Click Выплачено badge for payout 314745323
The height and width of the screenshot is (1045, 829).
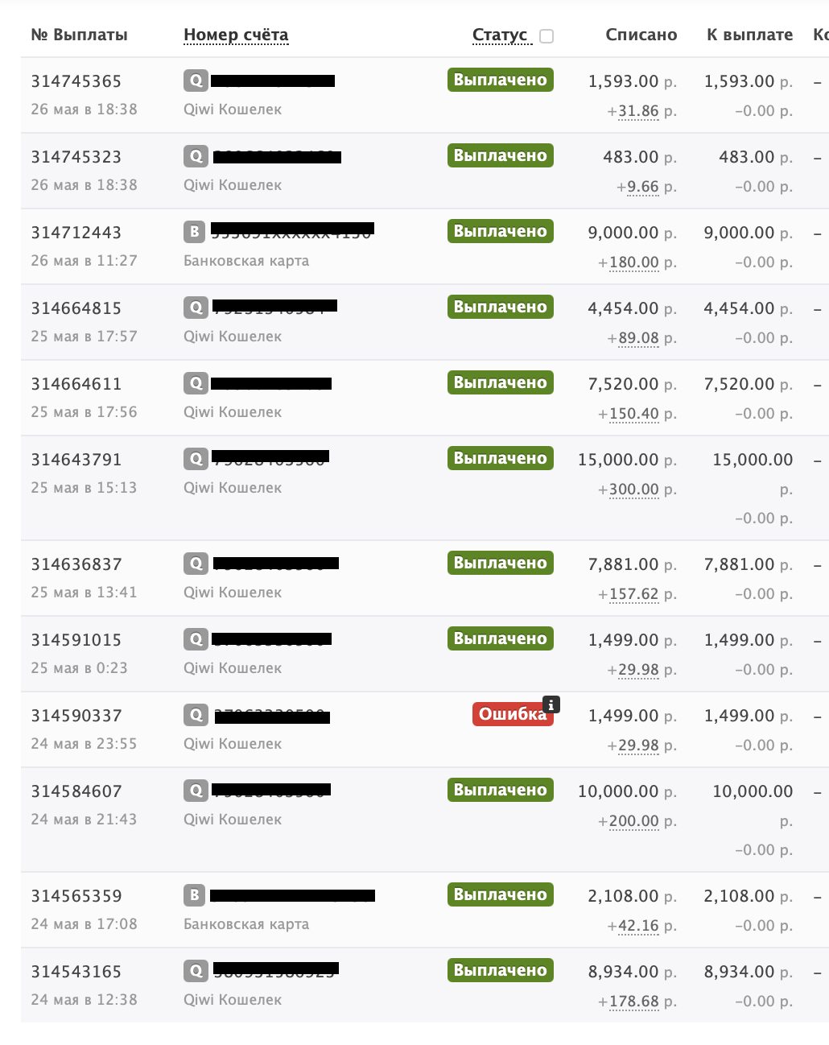pyautogui.click(x=501, y=155)
